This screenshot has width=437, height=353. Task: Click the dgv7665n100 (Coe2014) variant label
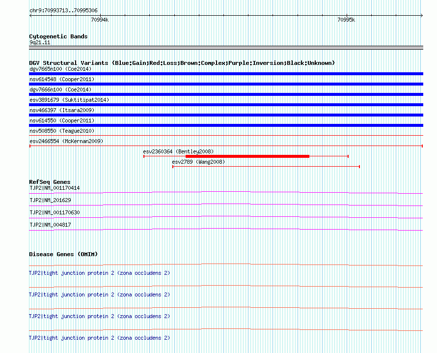pyautogui.click(x=60, y=69)
